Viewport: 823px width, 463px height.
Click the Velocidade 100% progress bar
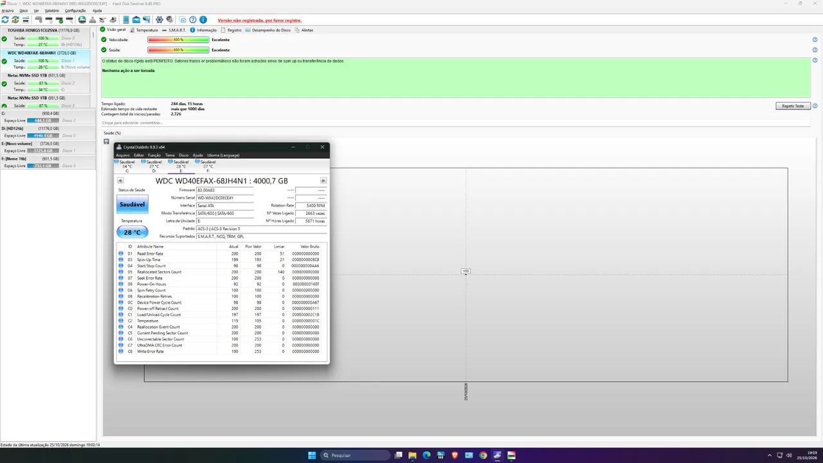click(x=178, y=40)
